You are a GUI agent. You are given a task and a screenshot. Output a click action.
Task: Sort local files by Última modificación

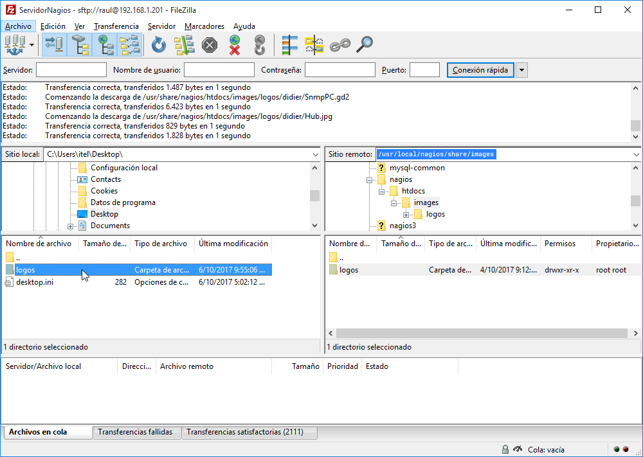coord(233,244)
